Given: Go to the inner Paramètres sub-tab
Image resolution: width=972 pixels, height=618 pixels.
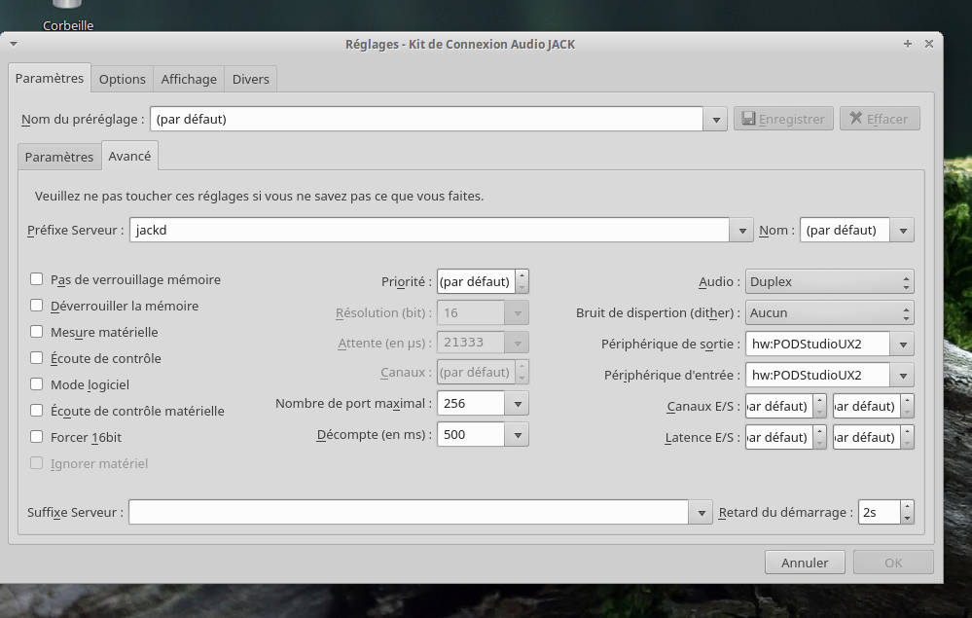Looking at the screenshot, I should [59, 157].
